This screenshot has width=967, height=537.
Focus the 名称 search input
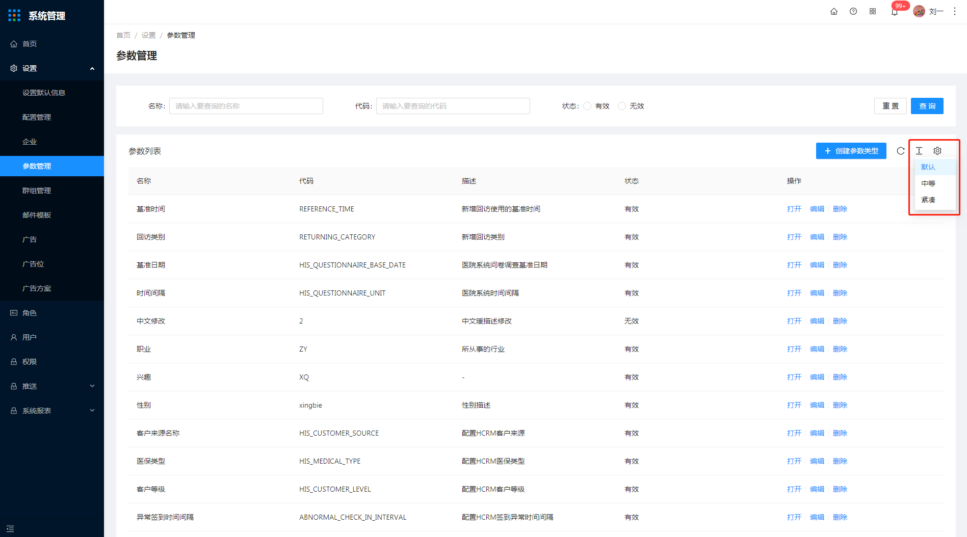pos(246,106)
